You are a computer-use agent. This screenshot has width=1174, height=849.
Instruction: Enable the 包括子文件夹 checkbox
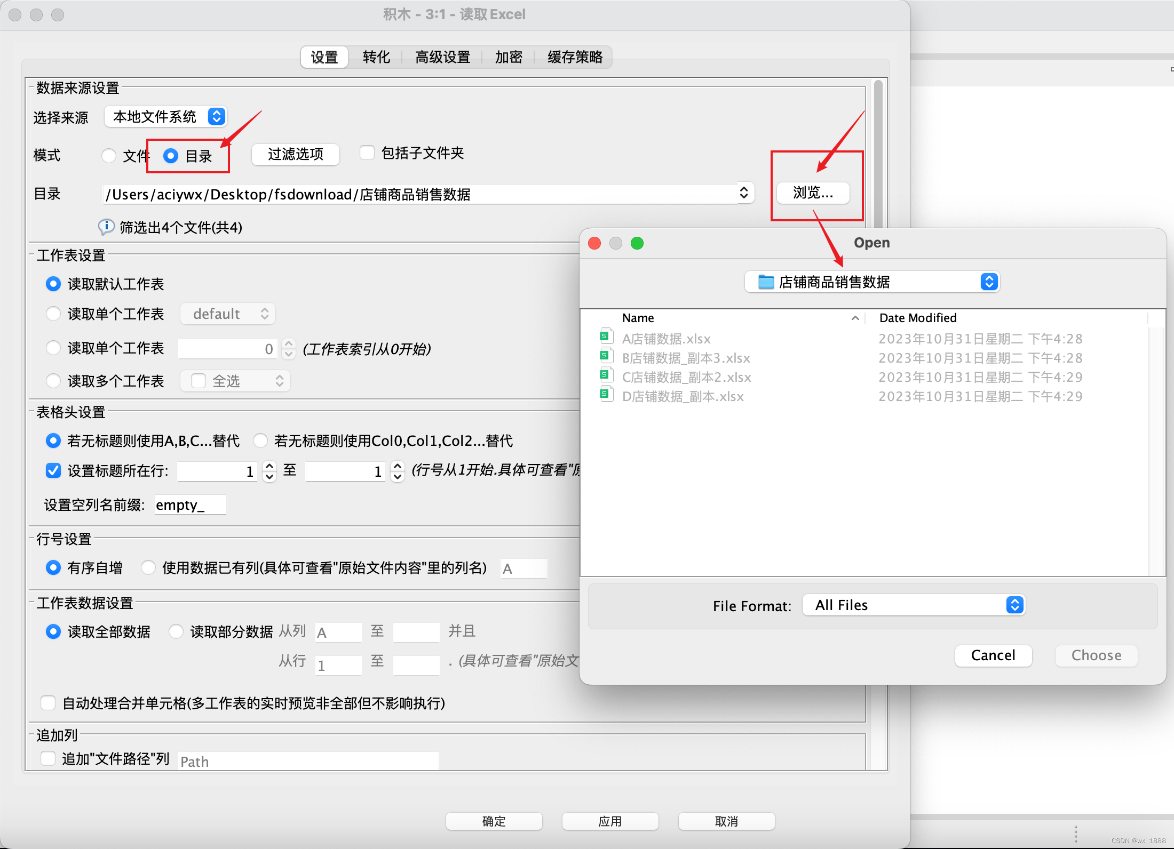[x=367, y=153]
